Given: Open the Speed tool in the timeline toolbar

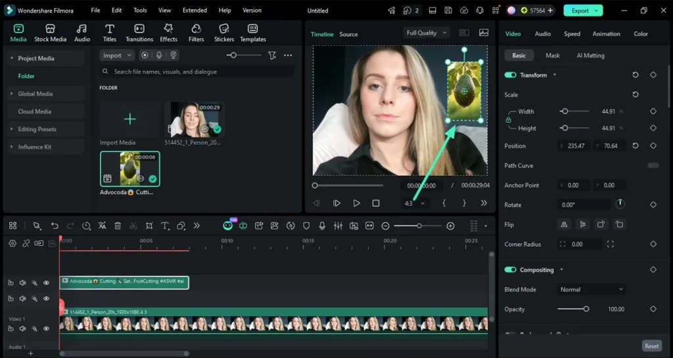Looking at the screenshot, I should pos(86,226).
